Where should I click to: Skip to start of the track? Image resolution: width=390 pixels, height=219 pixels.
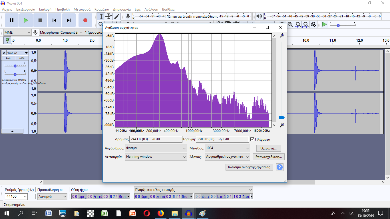click(55, 20)
